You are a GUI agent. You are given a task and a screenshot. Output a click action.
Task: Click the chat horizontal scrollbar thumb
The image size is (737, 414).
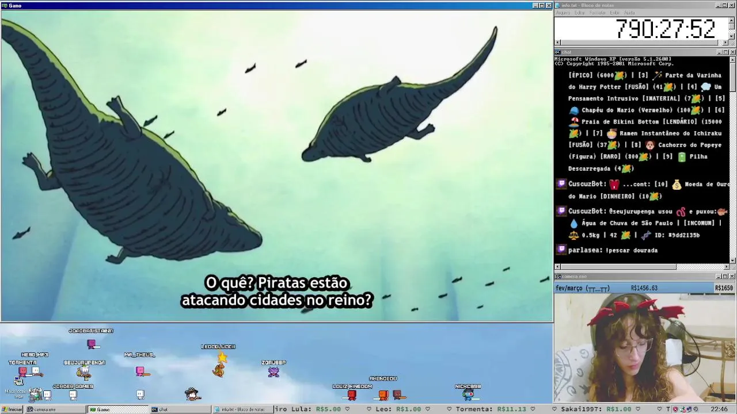point(618,266)
